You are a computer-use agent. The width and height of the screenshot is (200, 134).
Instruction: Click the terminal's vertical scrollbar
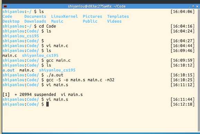tap(199, 70)
